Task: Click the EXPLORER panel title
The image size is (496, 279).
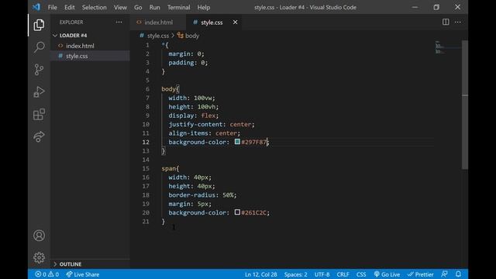Action: coord(71,22)
